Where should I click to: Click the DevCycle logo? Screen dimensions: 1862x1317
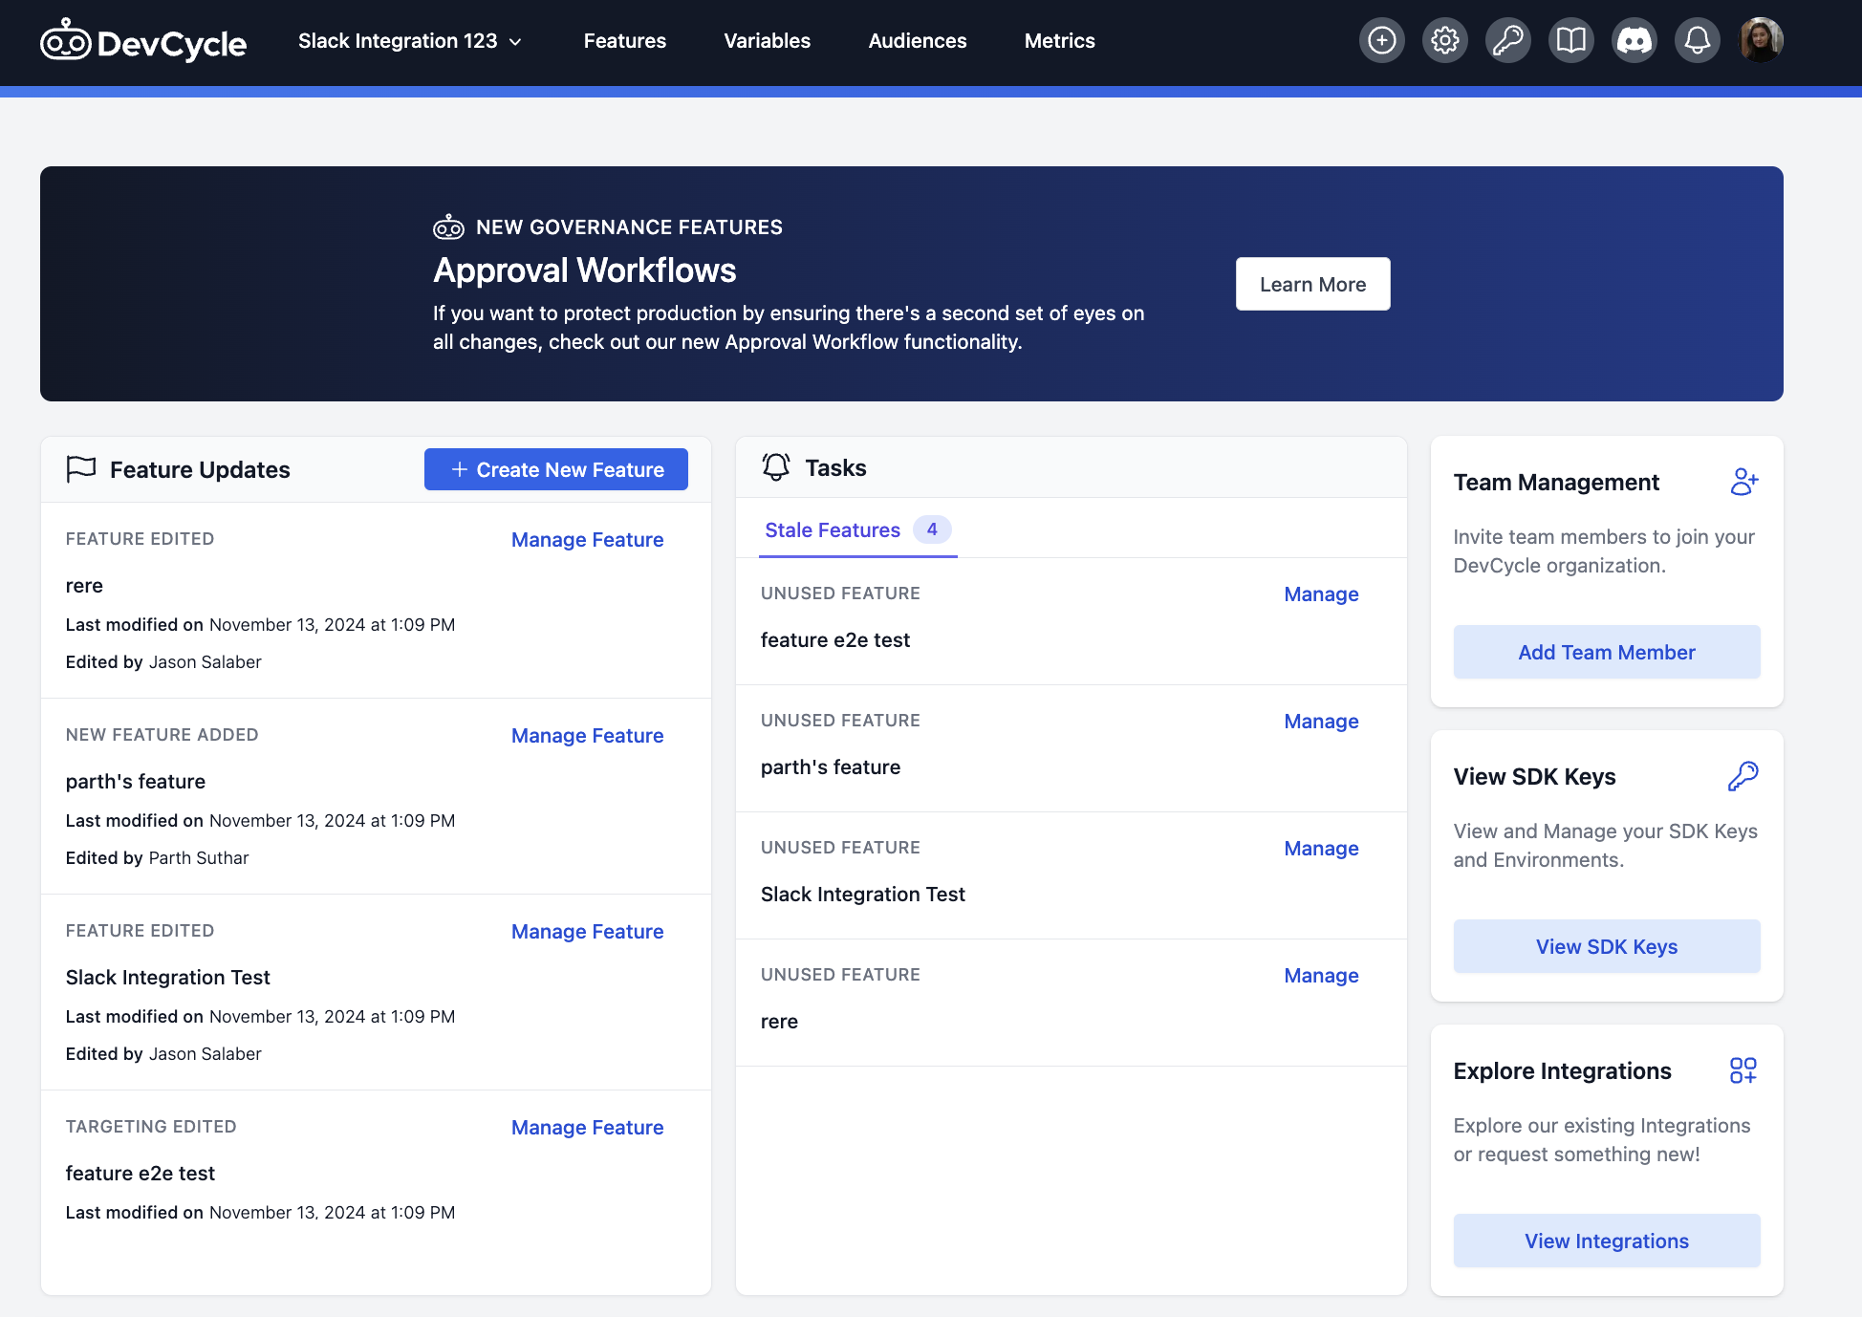[143, 40]
